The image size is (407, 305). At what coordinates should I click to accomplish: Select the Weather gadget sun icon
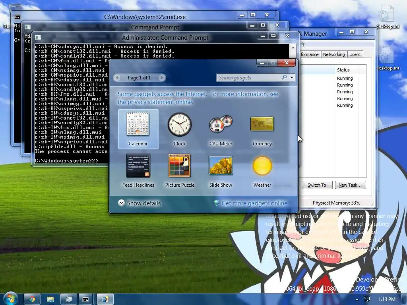(x=262, y=166)
